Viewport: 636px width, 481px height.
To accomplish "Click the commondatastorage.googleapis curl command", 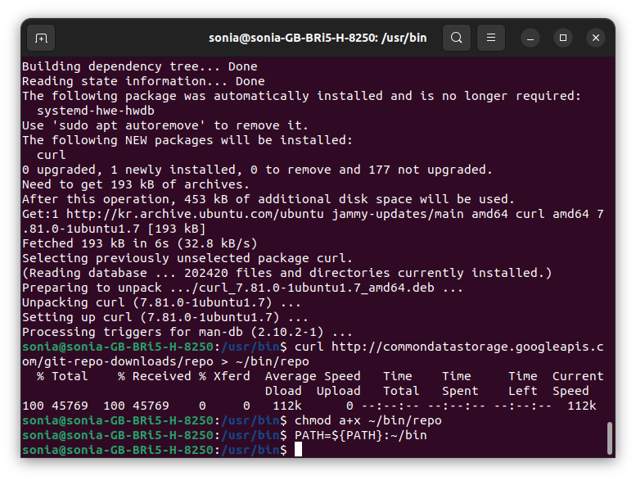I will click(313, 354).
